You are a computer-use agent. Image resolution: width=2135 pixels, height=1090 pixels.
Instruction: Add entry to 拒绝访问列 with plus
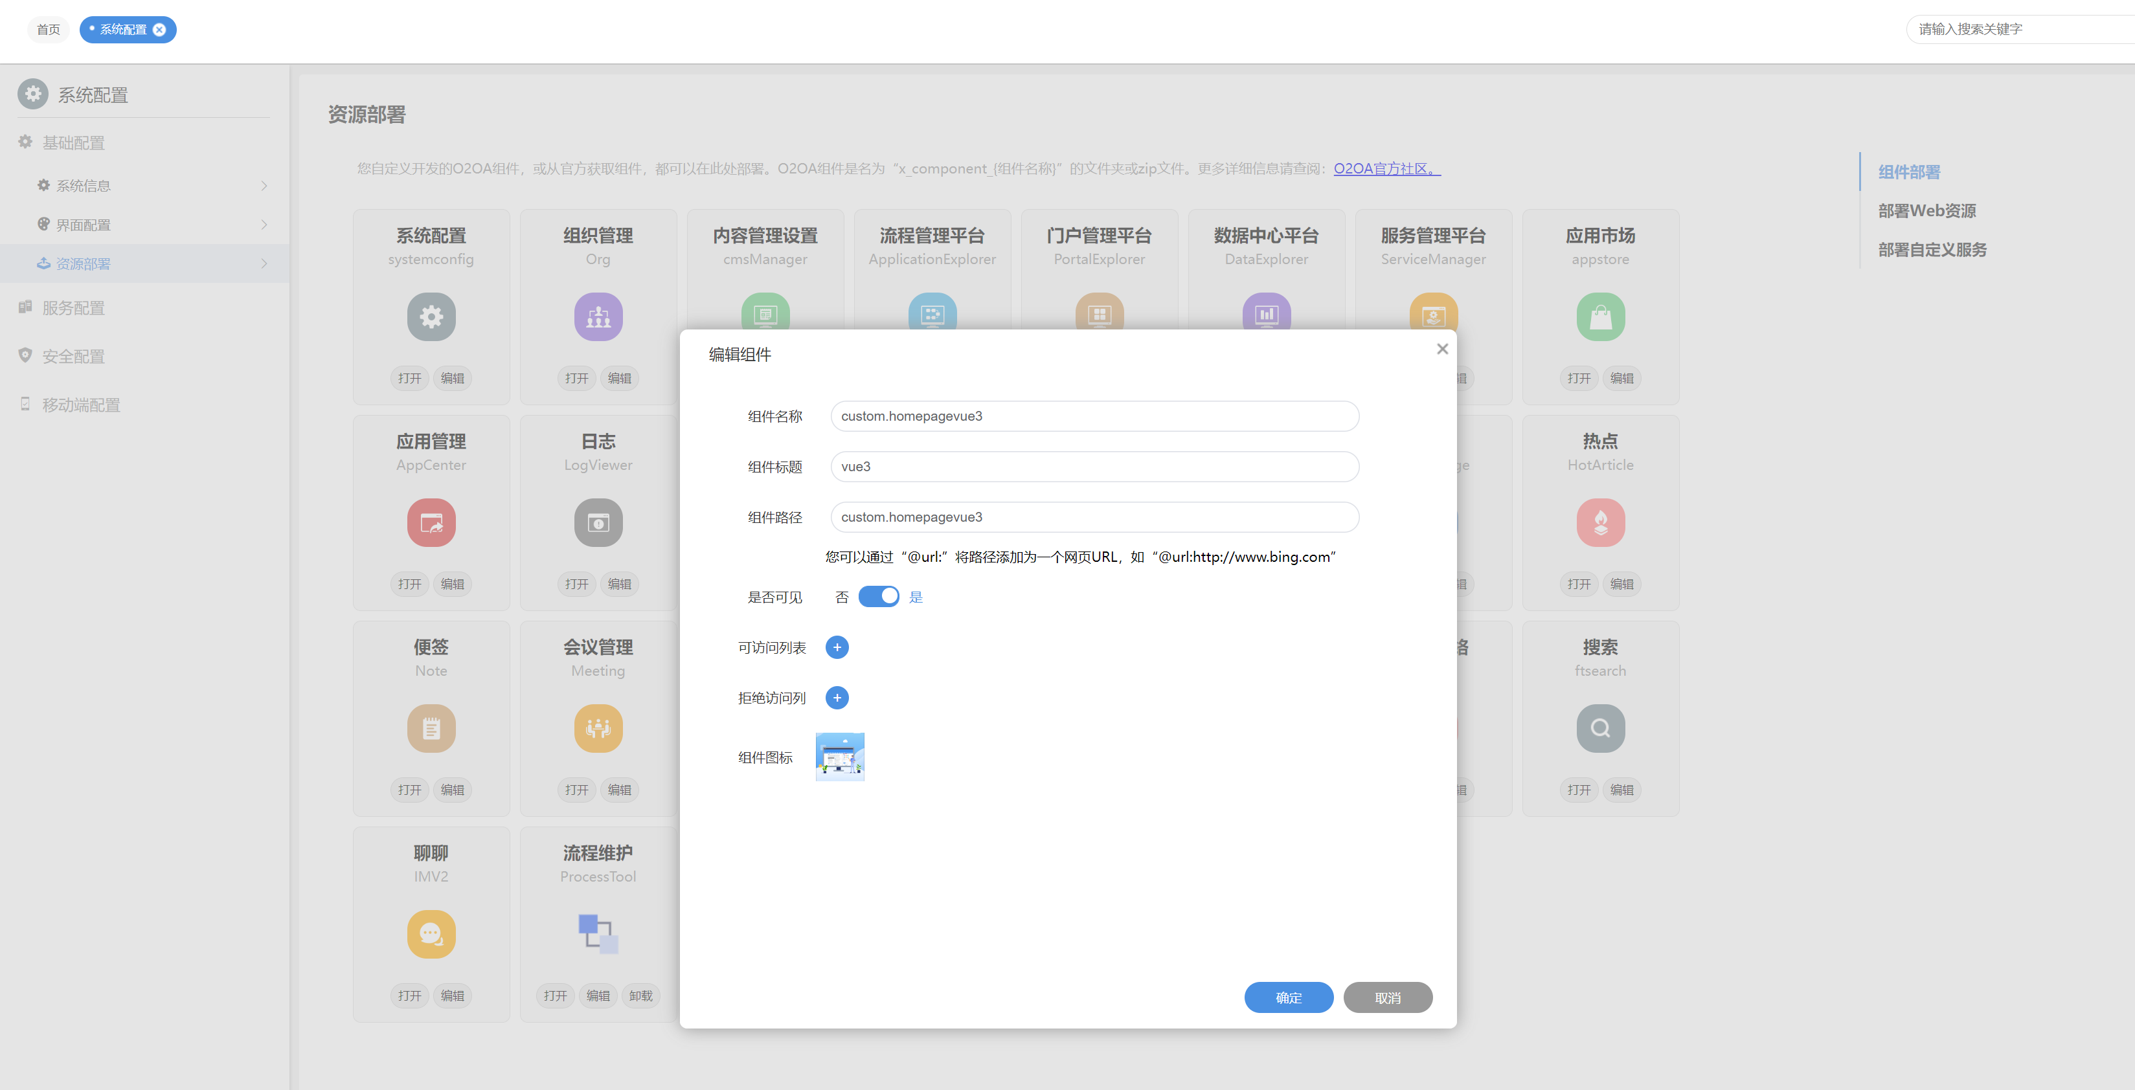click(x=836, y=697)
